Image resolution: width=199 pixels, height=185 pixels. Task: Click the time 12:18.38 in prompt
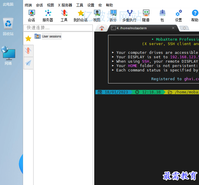point(151,92)
